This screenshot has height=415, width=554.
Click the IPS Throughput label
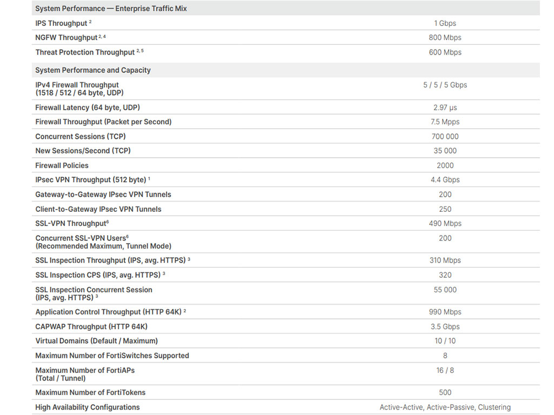click(x=61, y=23)
